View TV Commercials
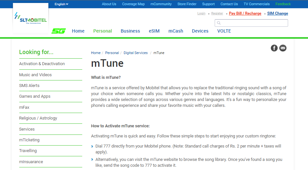 (256, 4)
